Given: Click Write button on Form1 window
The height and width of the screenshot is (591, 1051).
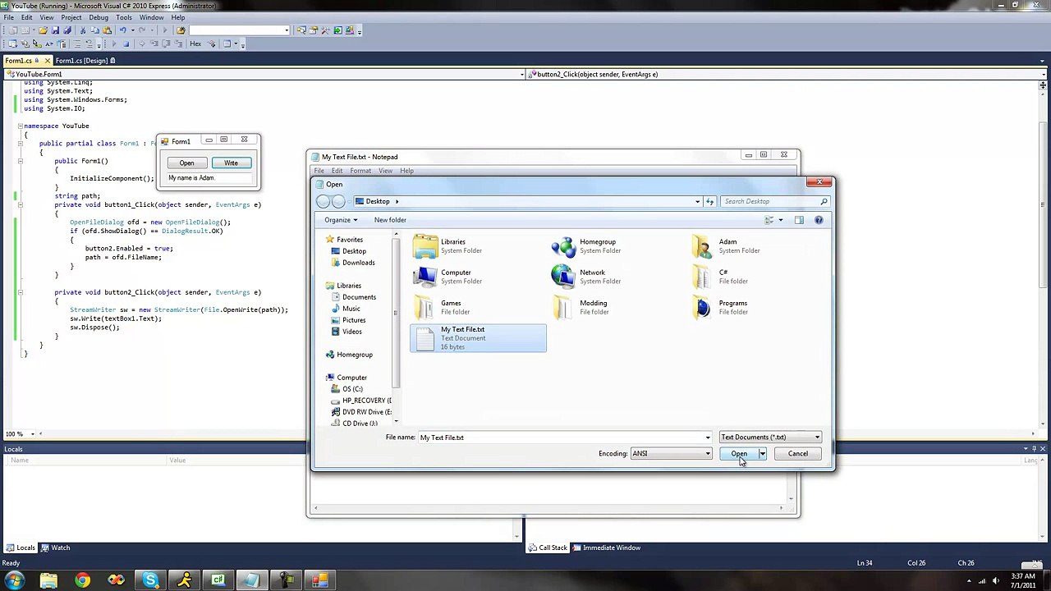Looking at the screenshot, I should click(231, 163).
